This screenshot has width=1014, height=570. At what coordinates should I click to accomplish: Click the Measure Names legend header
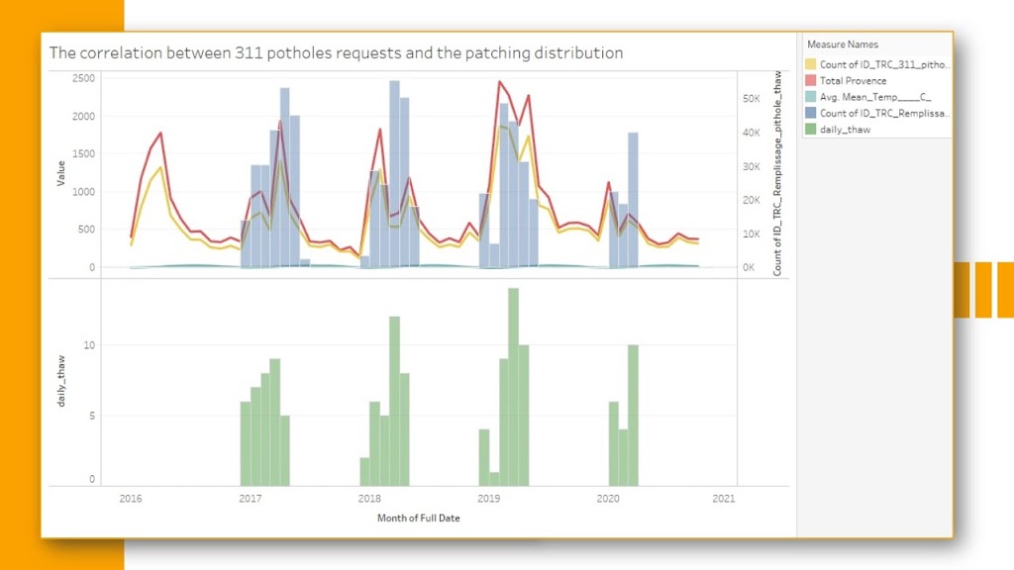[843, 45]
